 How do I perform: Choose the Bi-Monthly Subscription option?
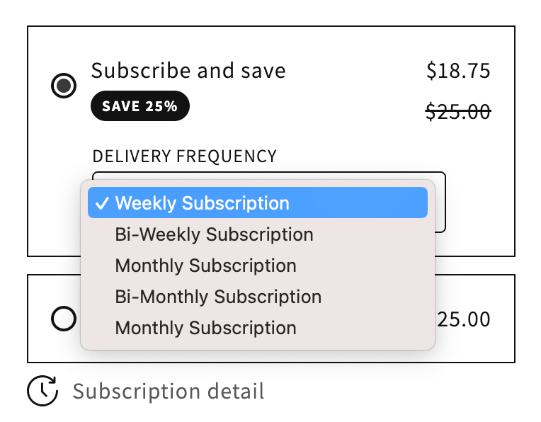[218, 297]
